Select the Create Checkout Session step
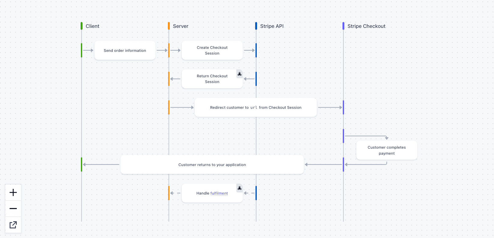 212,50
